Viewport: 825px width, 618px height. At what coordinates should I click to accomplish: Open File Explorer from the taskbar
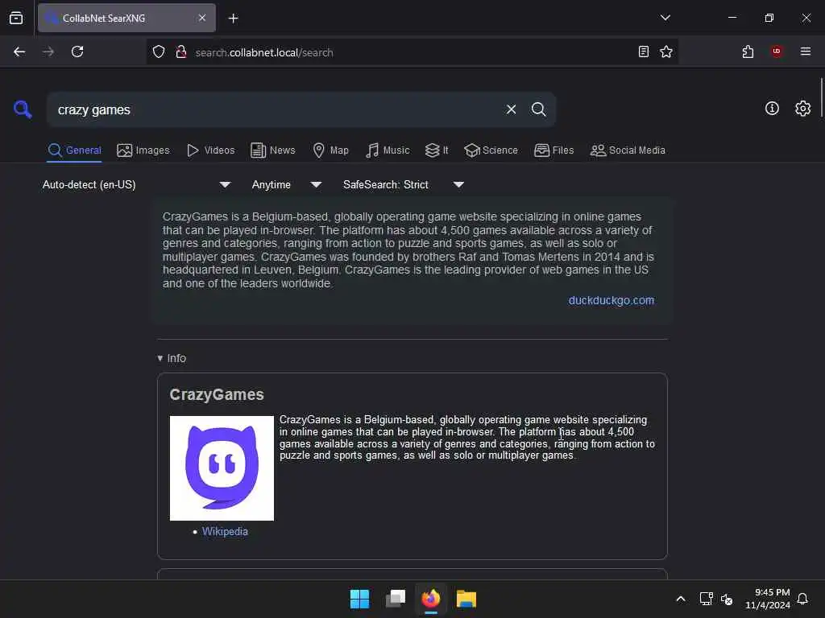click(466, 599)
